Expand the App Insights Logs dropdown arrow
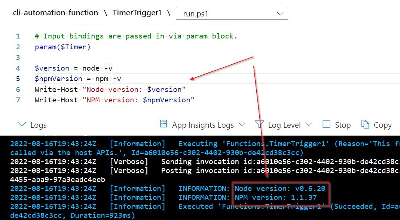 (242, 124)
